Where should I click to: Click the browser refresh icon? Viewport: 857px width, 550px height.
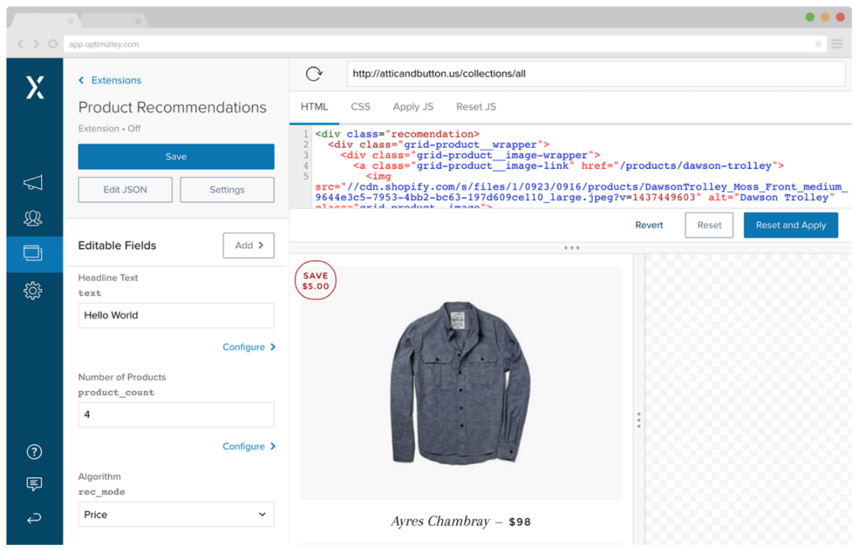pos(53,43)
